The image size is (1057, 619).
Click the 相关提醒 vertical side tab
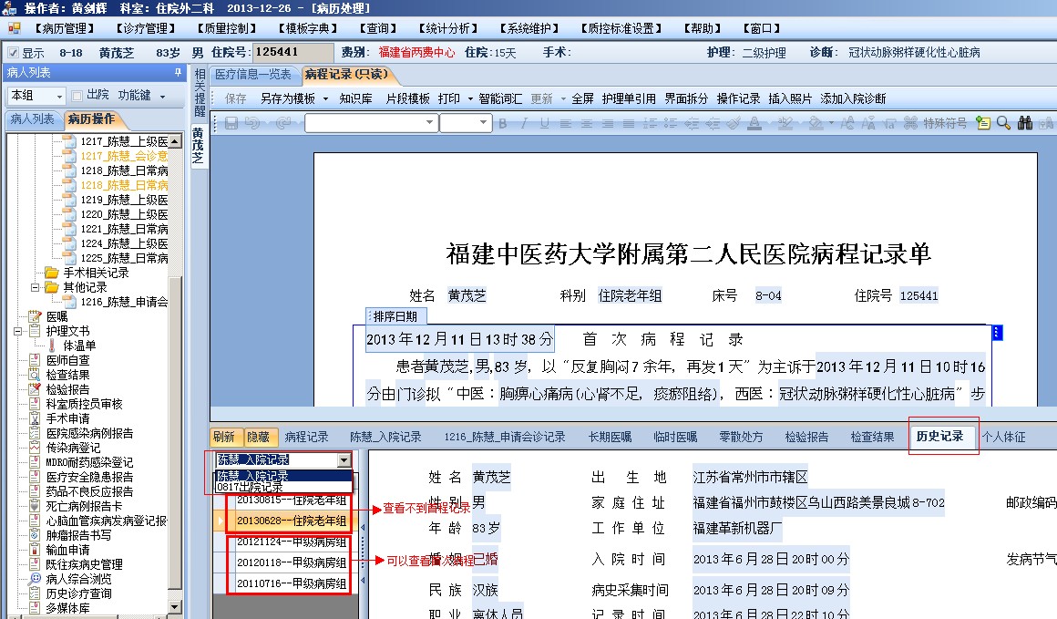point(200,93)
